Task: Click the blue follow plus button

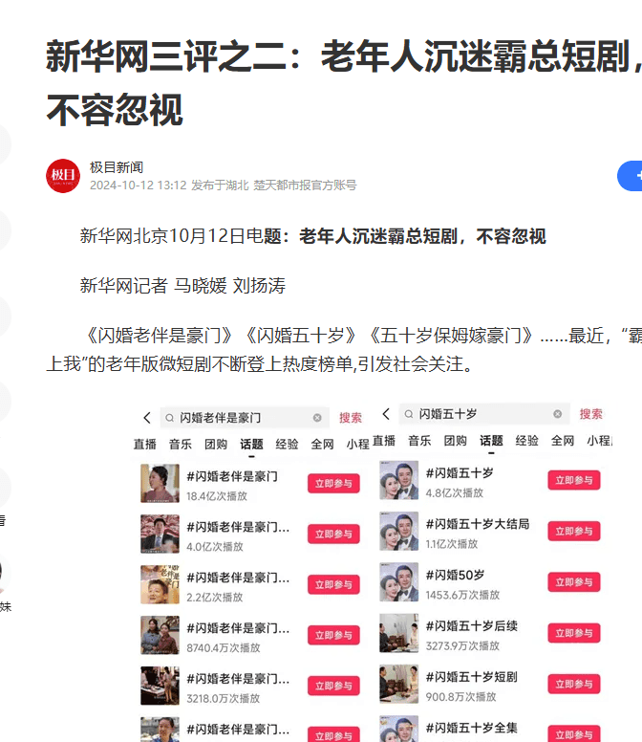Action: tap(631, 176)
